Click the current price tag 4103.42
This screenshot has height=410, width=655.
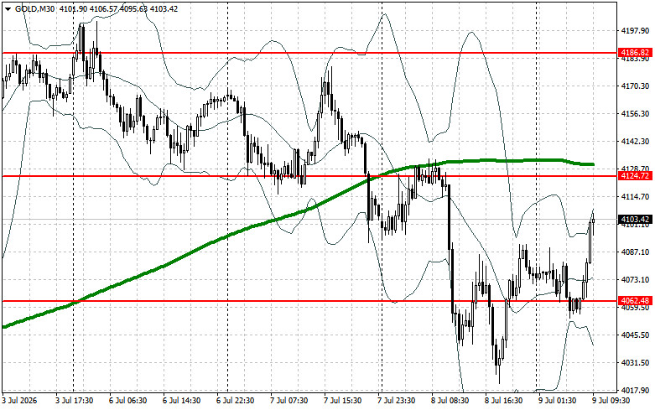(635, 219)
